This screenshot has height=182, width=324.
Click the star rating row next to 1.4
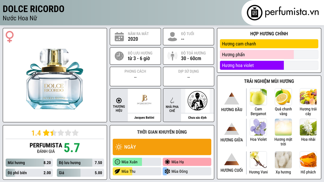coord(61,133)
